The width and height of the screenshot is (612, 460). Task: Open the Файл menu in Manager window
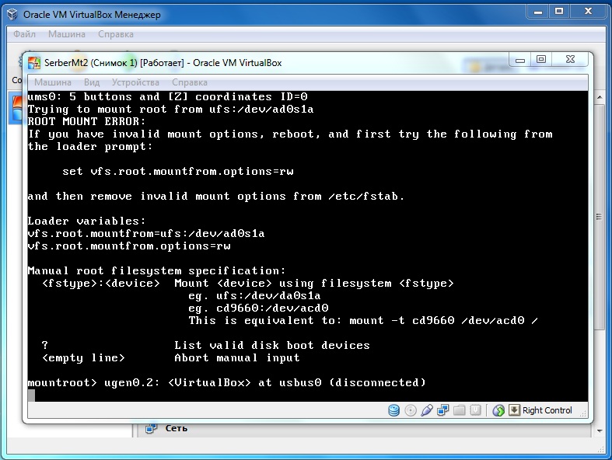[x=25, y=34]
